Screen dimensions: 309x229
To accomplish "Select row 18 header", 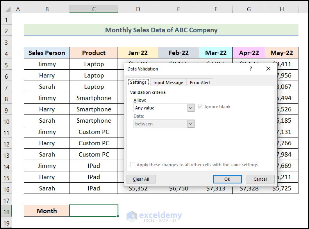I will pyautogui.click(x=7, y=211).
